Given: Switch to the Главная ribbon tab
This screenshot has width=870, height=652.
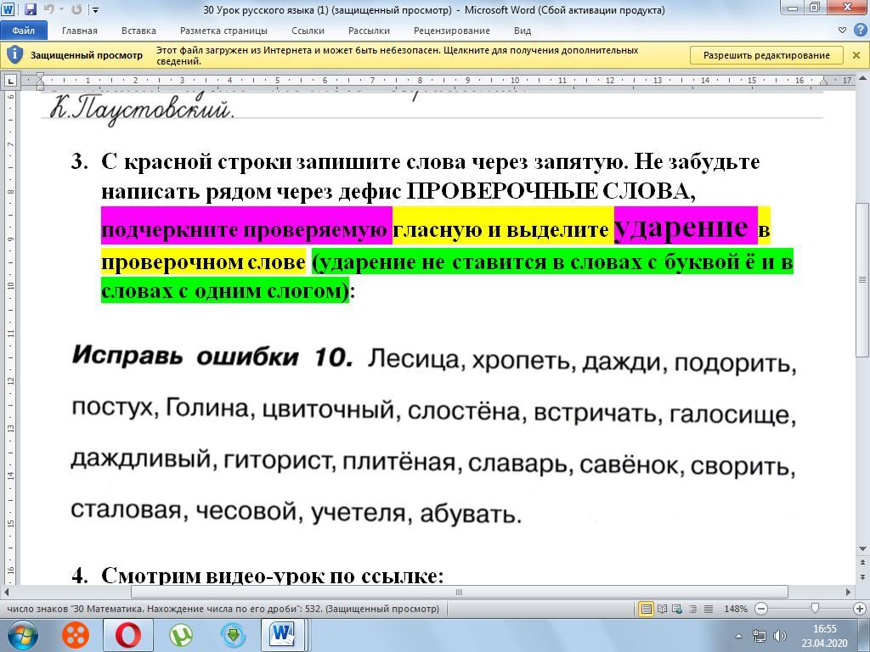Looking at the screenshot, I should point(79,31).
